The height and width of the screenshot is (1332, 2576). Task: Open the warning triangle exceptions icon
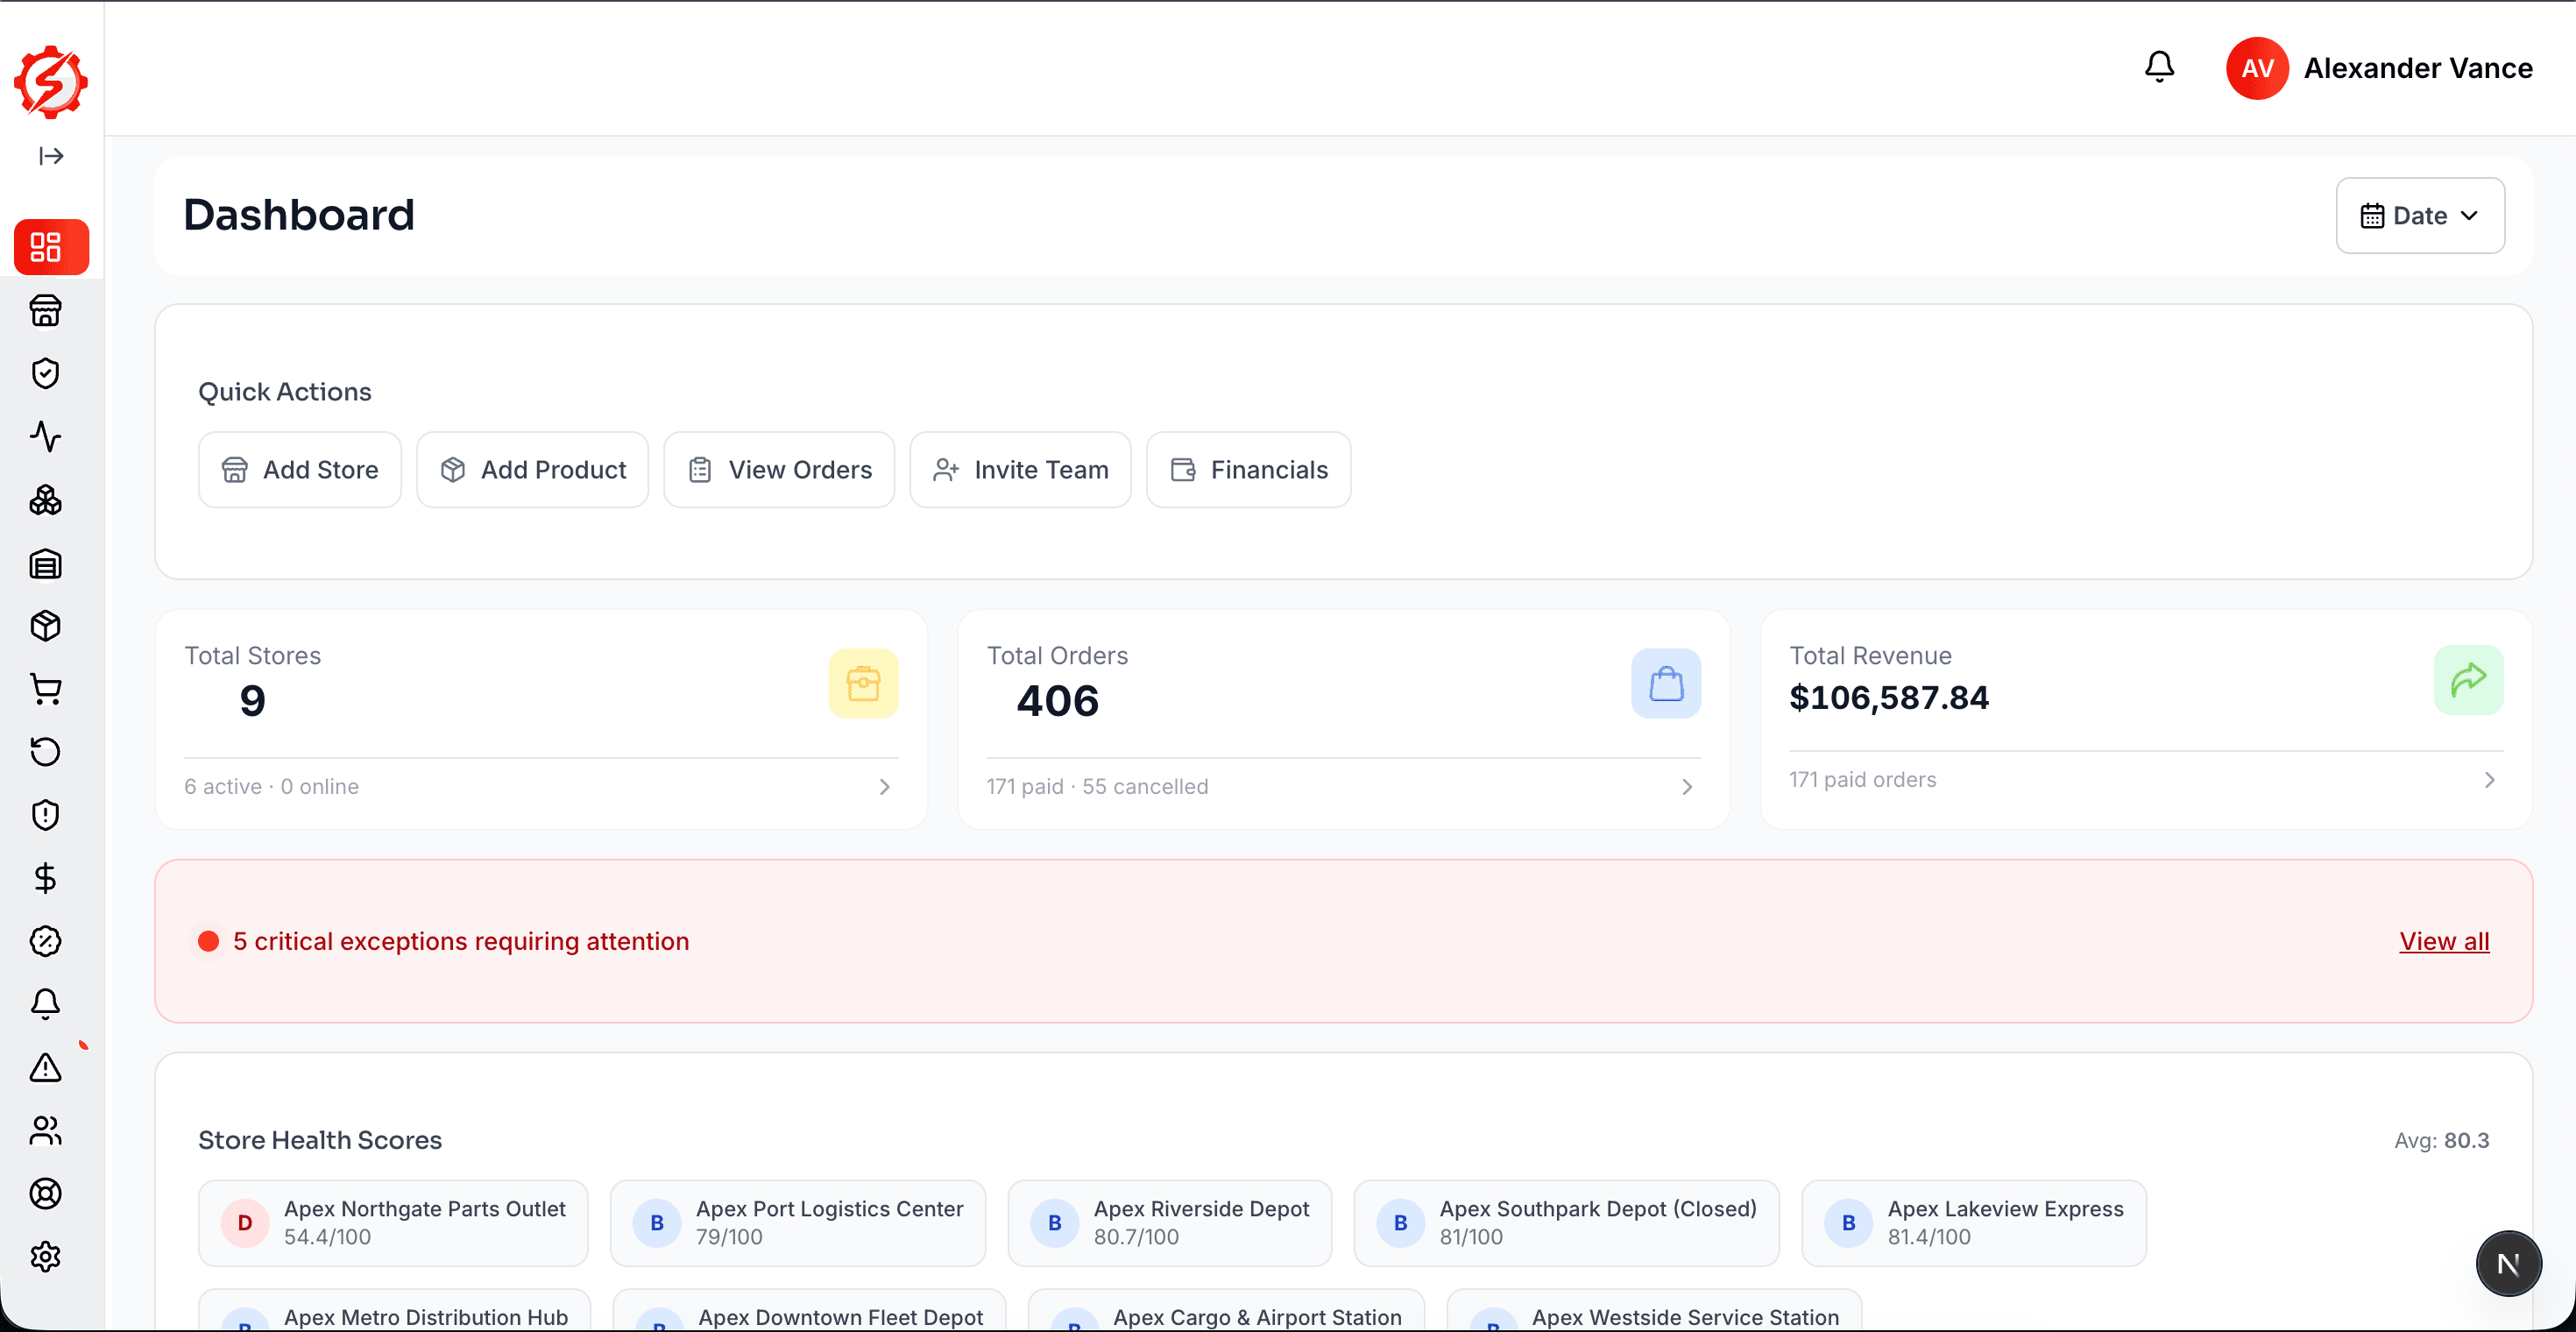(x=46, y=1067)
